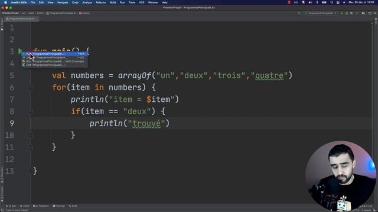Click the date and time in menu bar
Viewport: 378px width, 212px height.
pos(361,2)
